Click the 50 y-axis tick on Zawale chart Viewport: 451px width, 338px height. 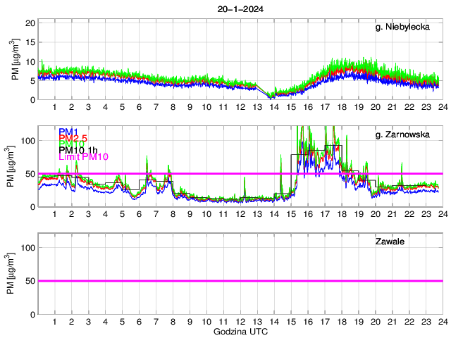pos(30,281)
